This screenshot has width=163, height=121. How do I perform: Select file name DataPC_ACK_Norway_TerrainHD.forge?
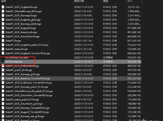pos(27,108)
